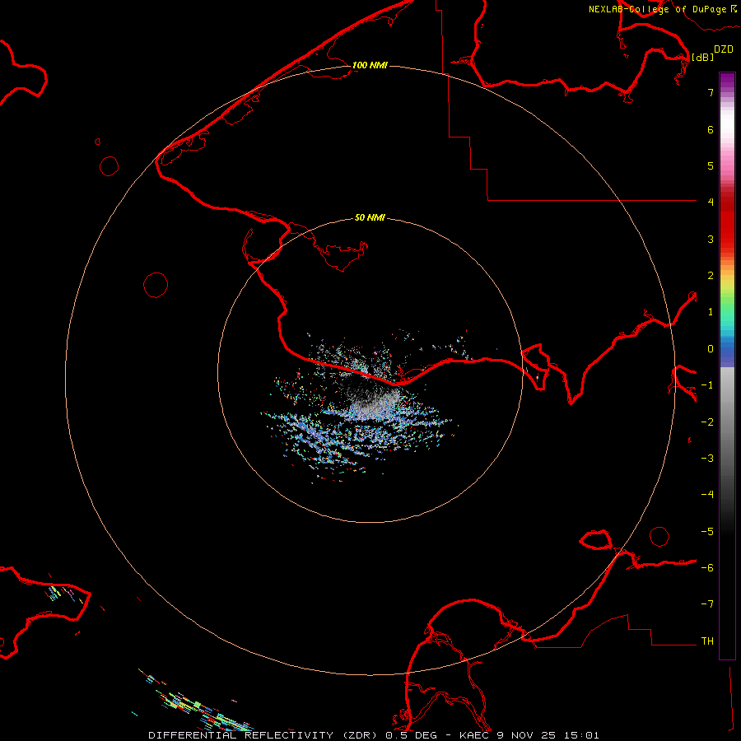Click the TH threshold label on scale
The image size is (741, 741).
click(707, 641)
